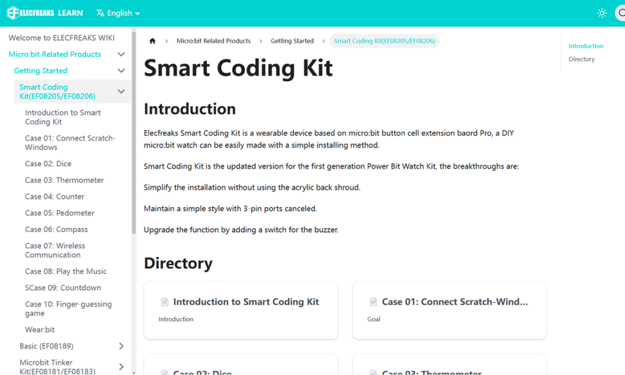Click the ELECFREAKS LEARN logo
The image size is (625, 375).
44,13
